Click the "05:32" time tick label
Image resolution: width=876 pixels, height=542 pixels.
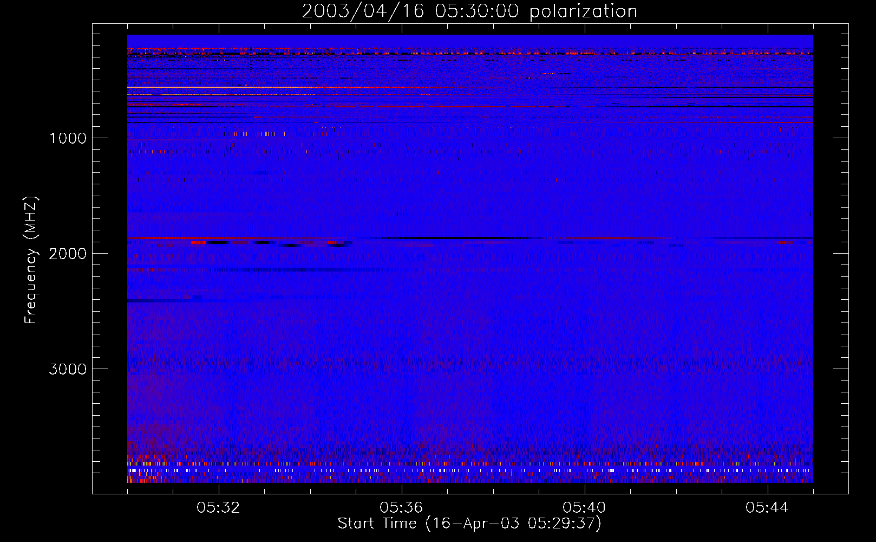coord(218,508)
